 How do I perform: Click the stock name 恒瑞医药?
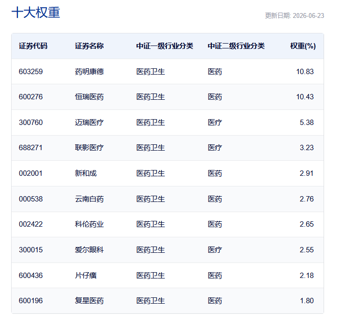coord(89,97)
